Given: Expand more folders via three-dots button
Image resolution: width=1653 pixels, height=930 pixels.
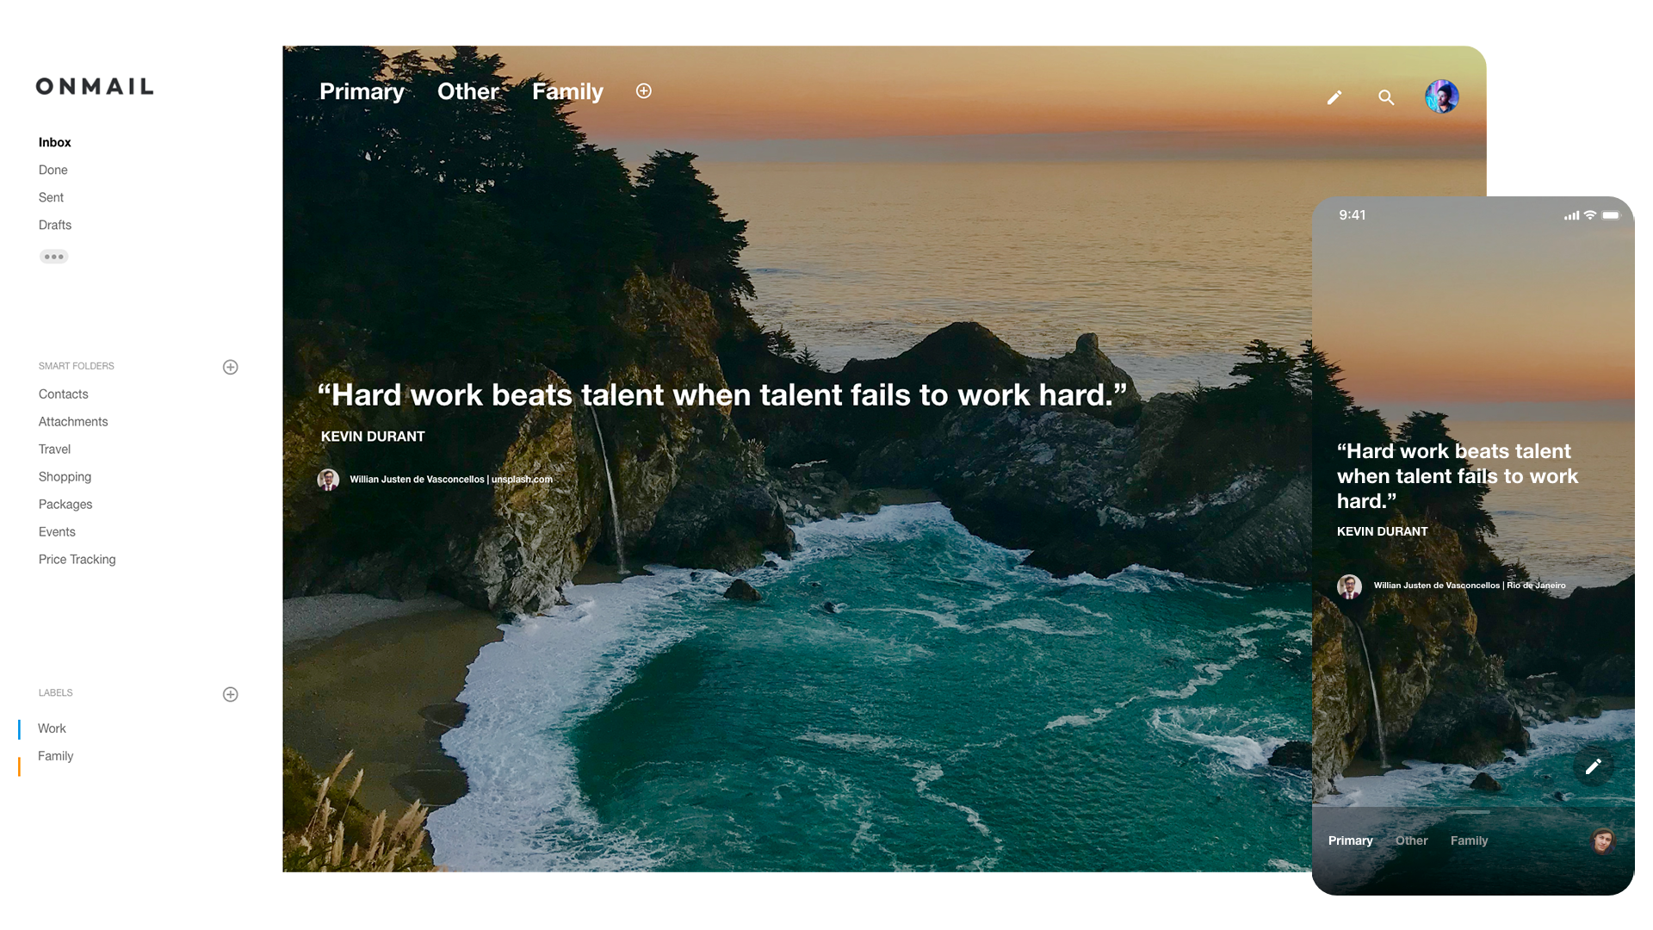Looking at the screenshot, I should [x=53, y=257].
